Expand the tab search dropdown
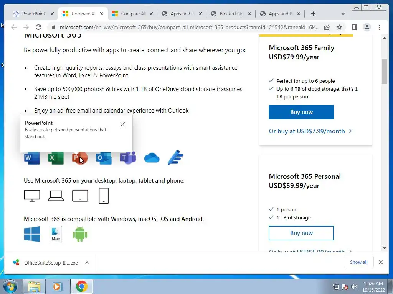Screen dimensions: 393x294 pos(343,14)
